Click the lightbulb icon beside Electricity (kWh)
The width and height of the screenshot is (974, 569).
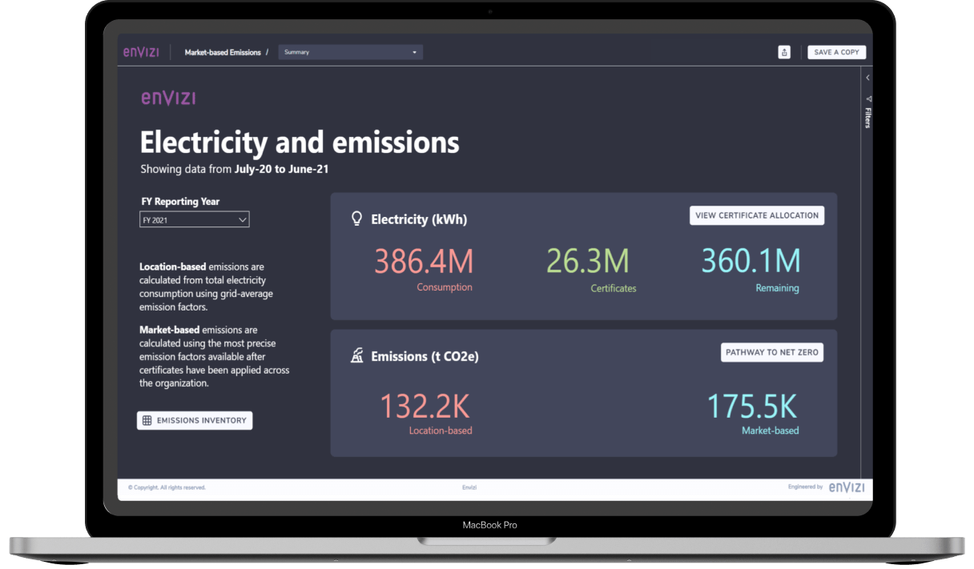tap(357, 218)
